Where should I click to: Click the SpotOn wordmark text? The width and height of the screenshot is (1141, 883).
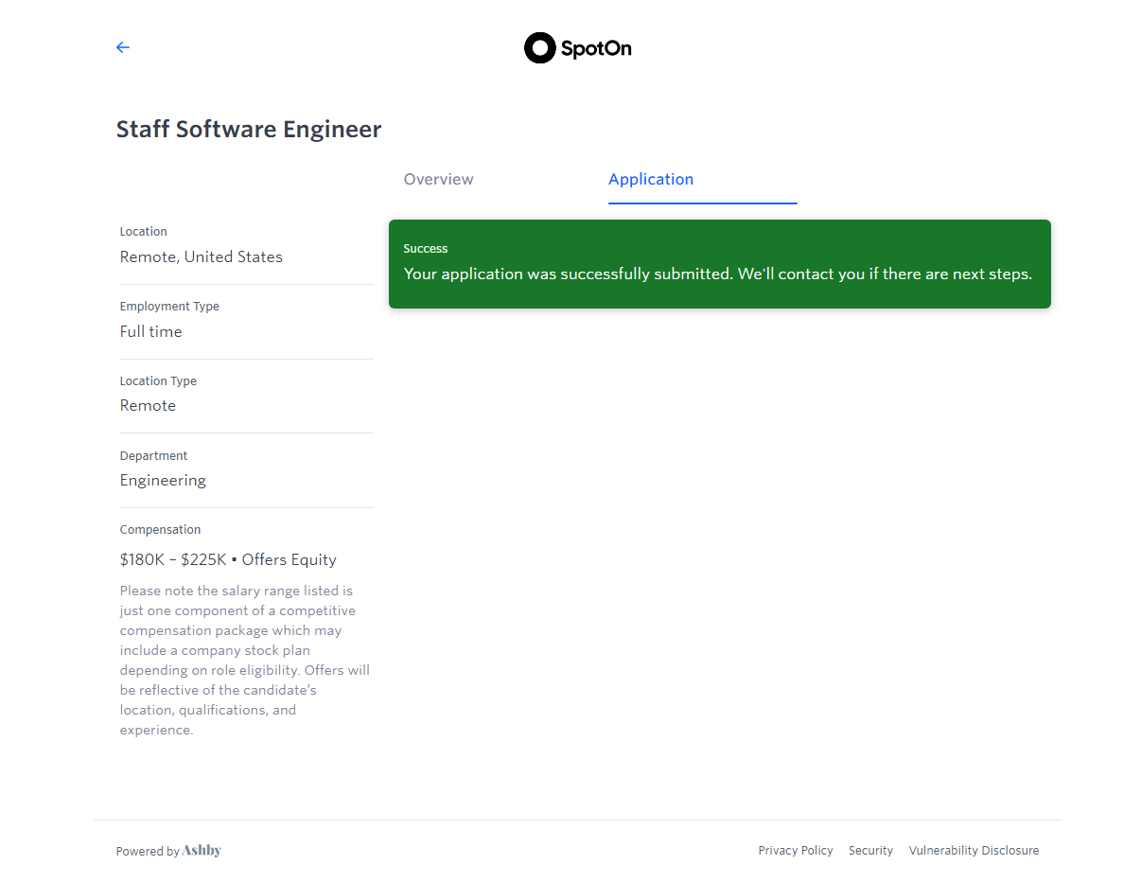[596, 48]
